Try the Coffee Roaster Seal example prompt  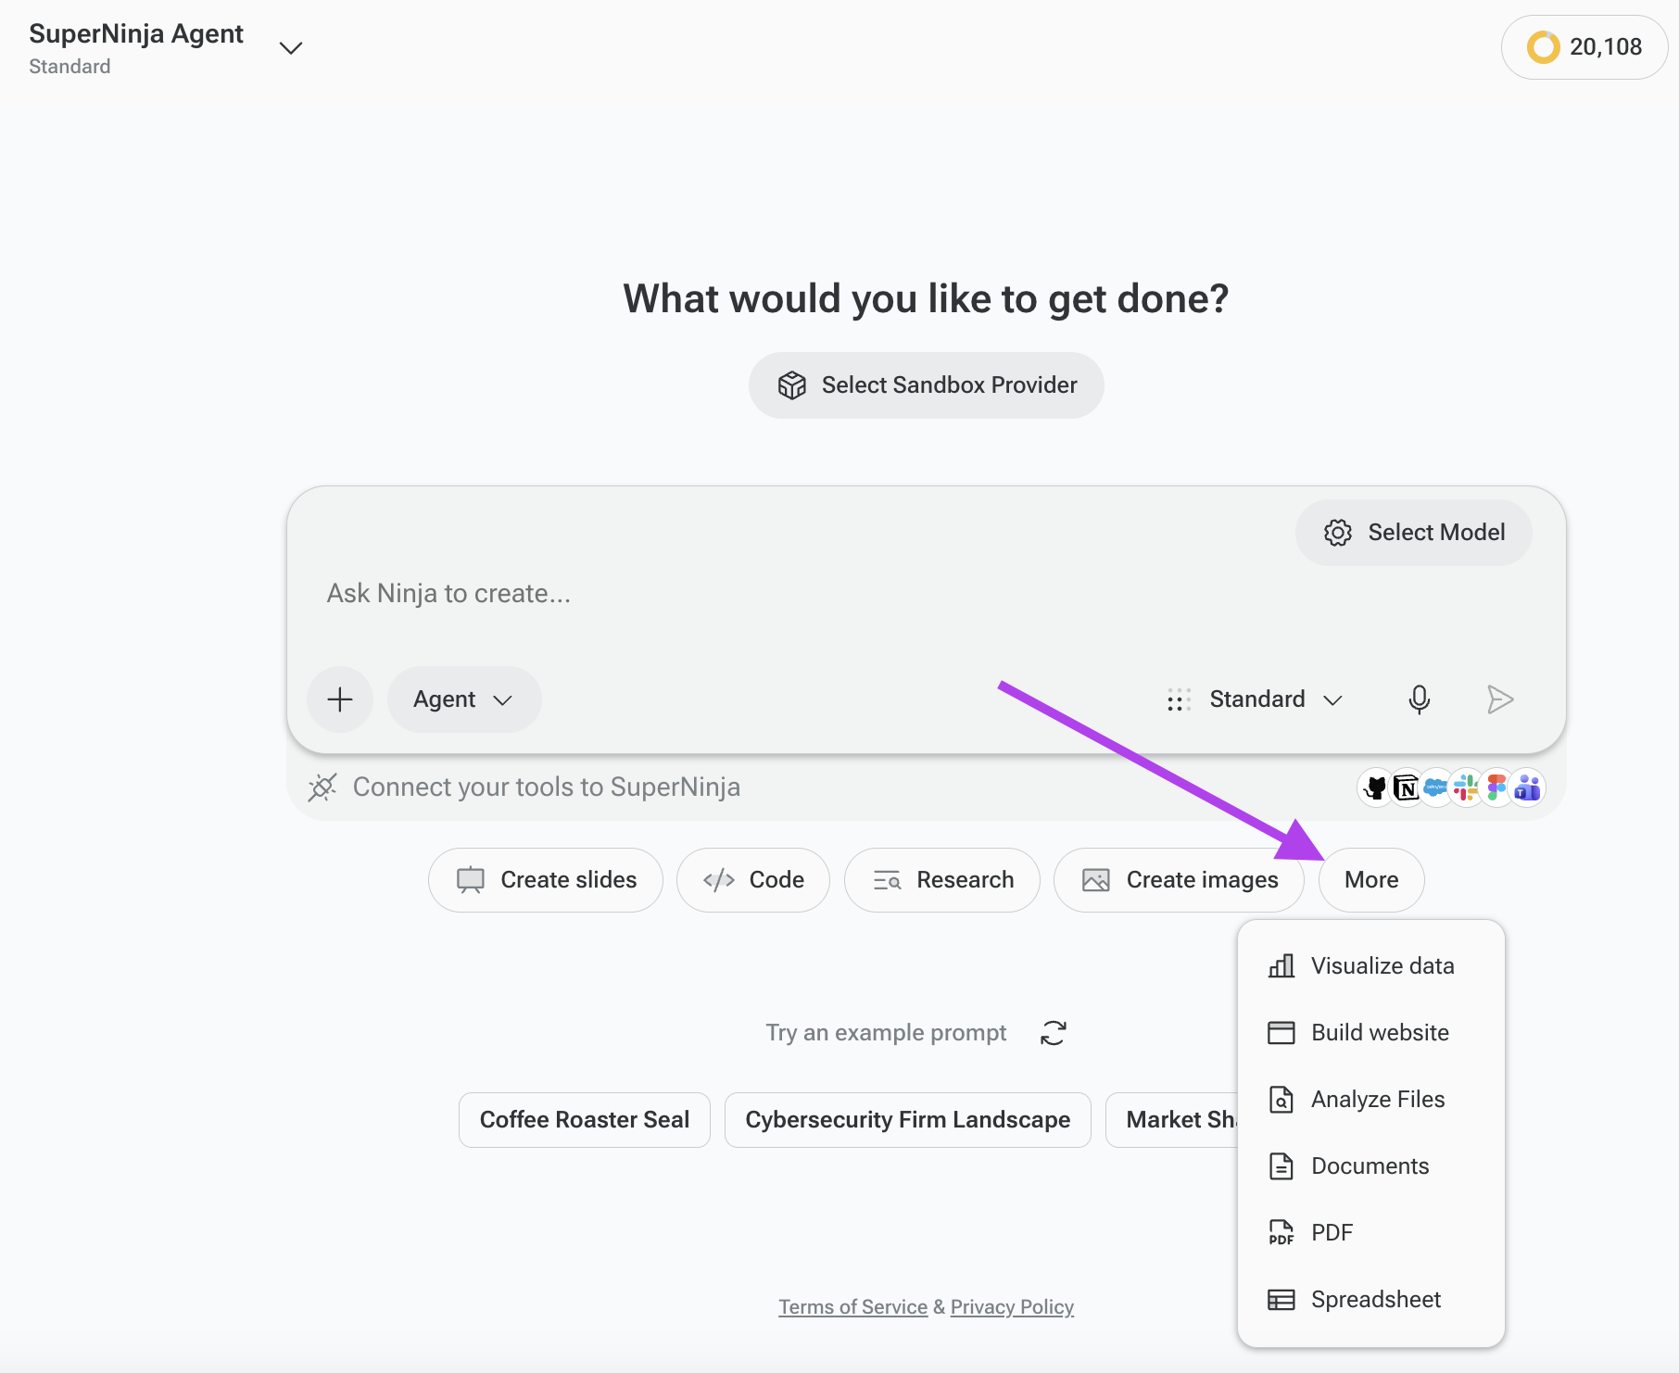pos(585,1120)
